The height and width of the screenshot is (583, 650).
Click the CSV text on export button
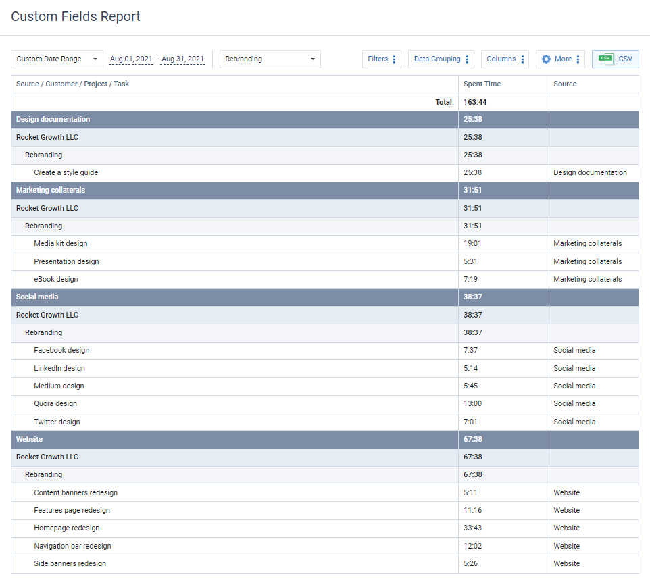click(x=625, y=59)
